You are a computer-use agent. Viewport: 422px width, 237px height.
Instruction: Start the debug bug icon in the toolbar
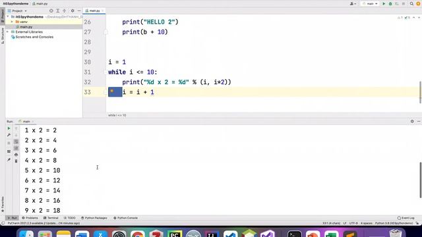390,4
